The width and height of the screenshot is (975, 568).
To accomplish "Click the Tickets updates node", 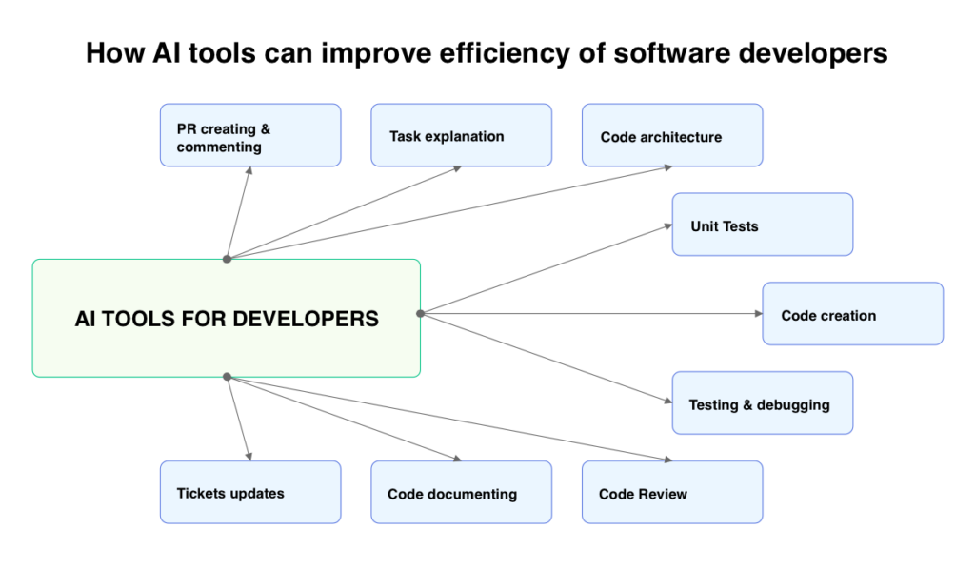I will 249,492.
